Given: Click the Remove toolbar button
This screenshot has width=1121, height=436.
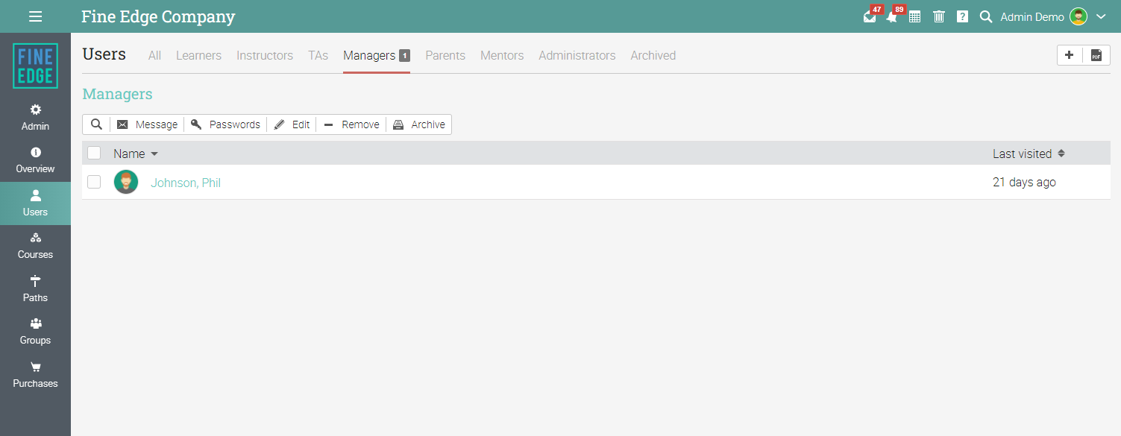Looking at the screenshot, I should coord(351,124).
